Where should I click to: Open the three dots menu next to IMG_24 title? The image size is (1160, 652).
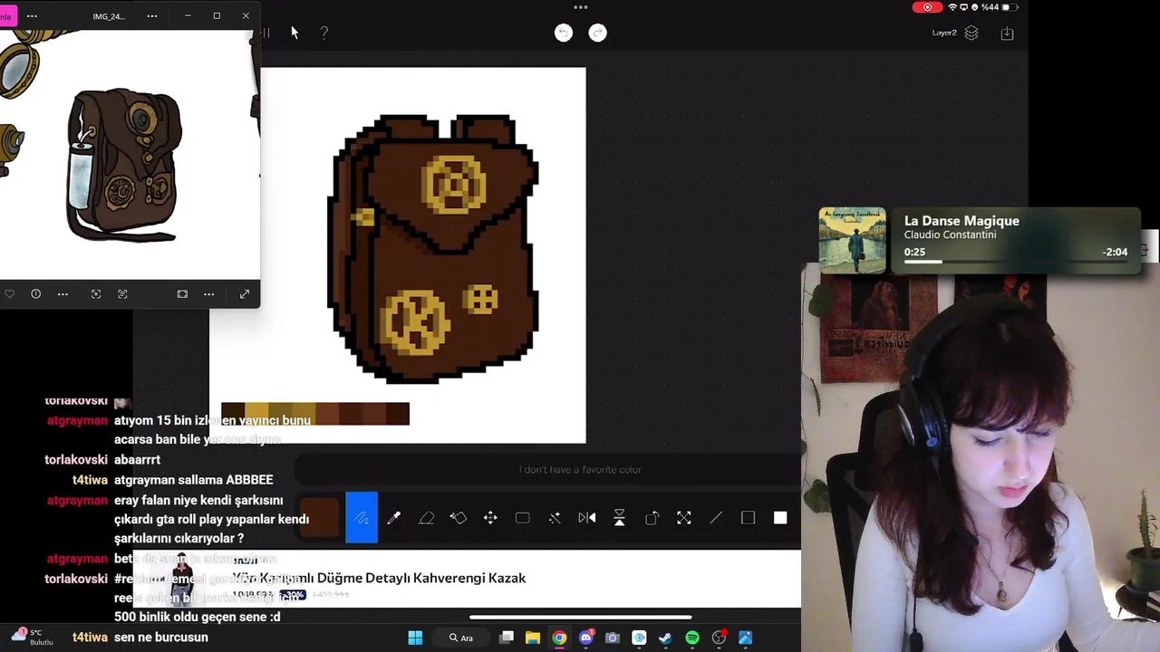click(x=152, y=15)
